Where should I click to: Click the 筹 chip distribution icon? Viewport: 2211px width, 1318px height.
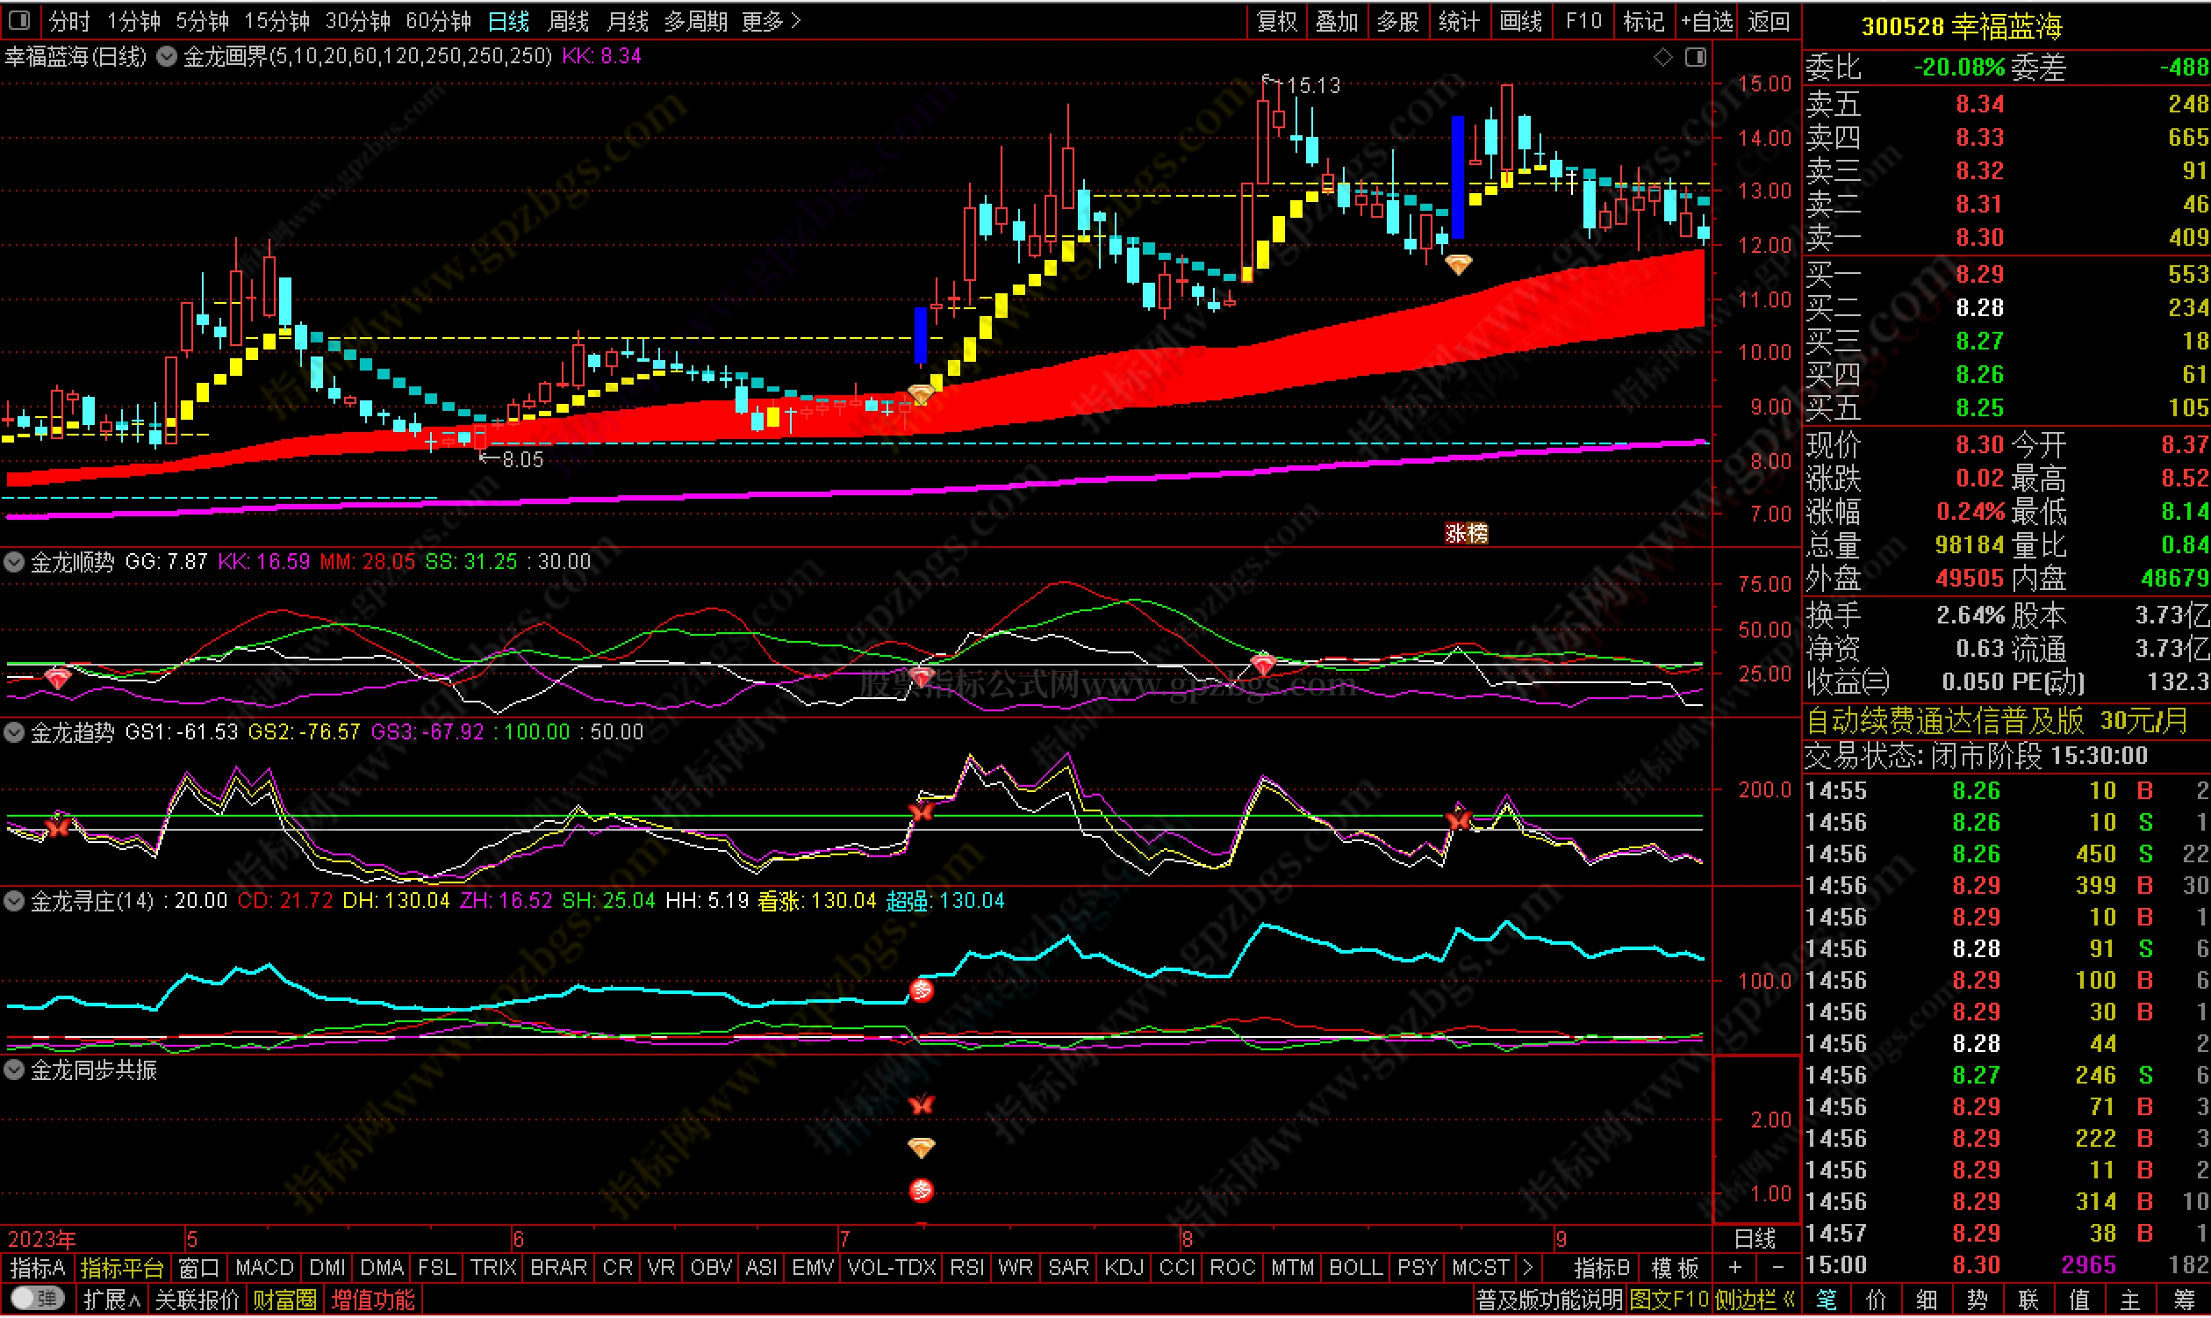click(x=2183, y=1300)
